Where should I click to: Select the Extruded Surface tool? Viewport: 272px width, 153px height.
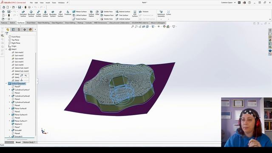point(23,14)
